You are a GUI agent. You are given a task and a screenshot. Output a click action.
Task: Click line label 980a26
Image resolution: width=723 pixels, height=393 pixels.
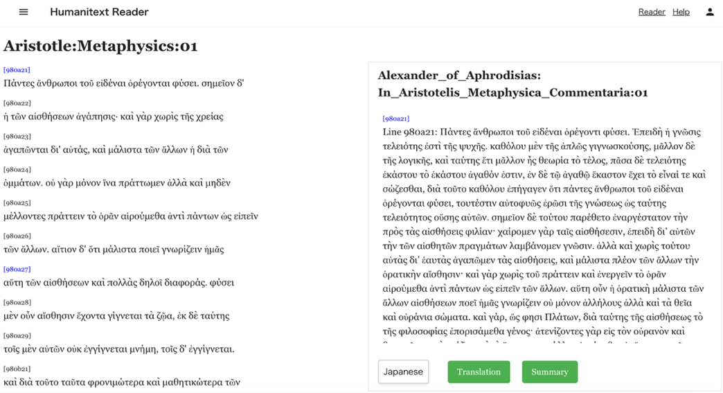point(17,236)
